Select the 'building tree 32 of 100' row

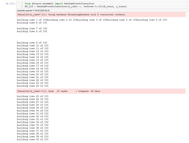33,116
